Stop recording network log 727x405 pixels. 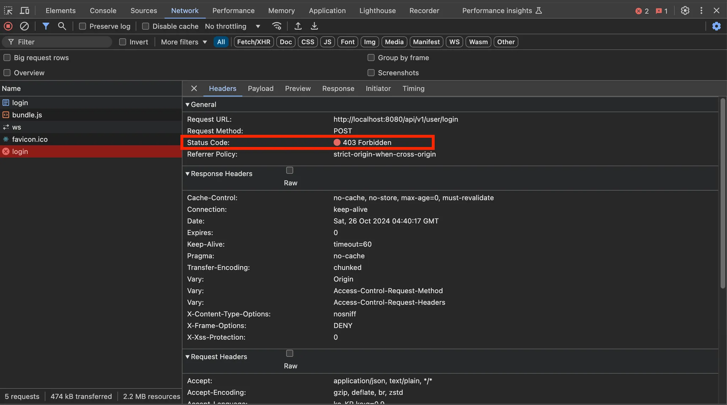click(8, 26)
